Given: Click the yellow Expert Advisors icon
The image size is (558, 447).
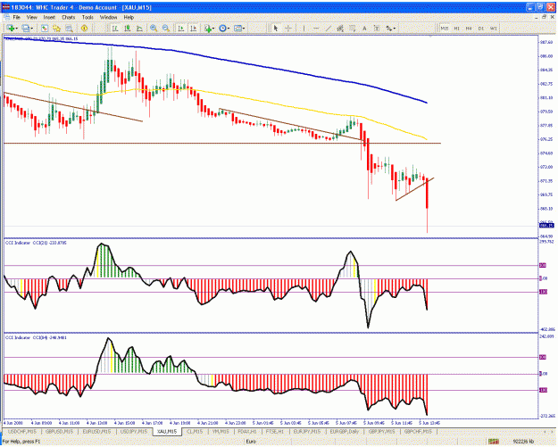Looking at the screenshot, I should point(84,28).
